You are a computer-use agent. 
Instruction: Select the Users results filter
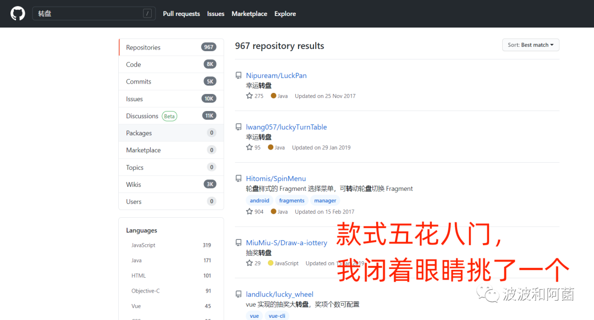point(171,201)
